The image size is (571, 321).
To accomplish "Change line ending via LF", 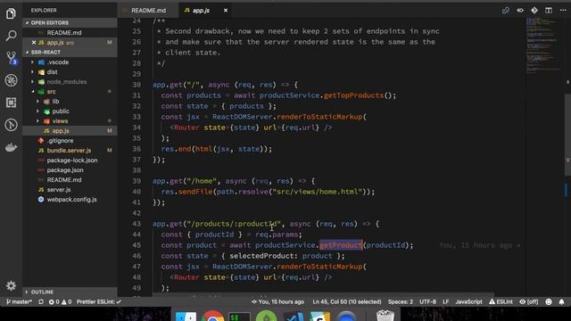I will (x=445, y=301).
